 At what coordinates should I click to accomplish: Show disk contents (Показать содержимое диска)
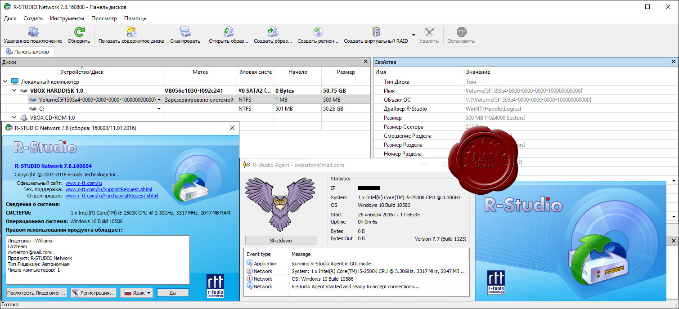pos(131,32)
